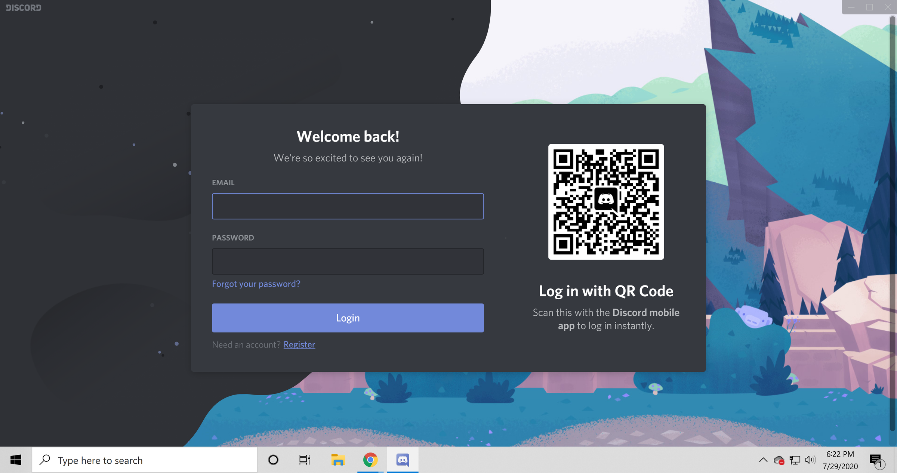Open File Explorer from the taskbar
The image size is (897, 473).
tap(337, 460)
